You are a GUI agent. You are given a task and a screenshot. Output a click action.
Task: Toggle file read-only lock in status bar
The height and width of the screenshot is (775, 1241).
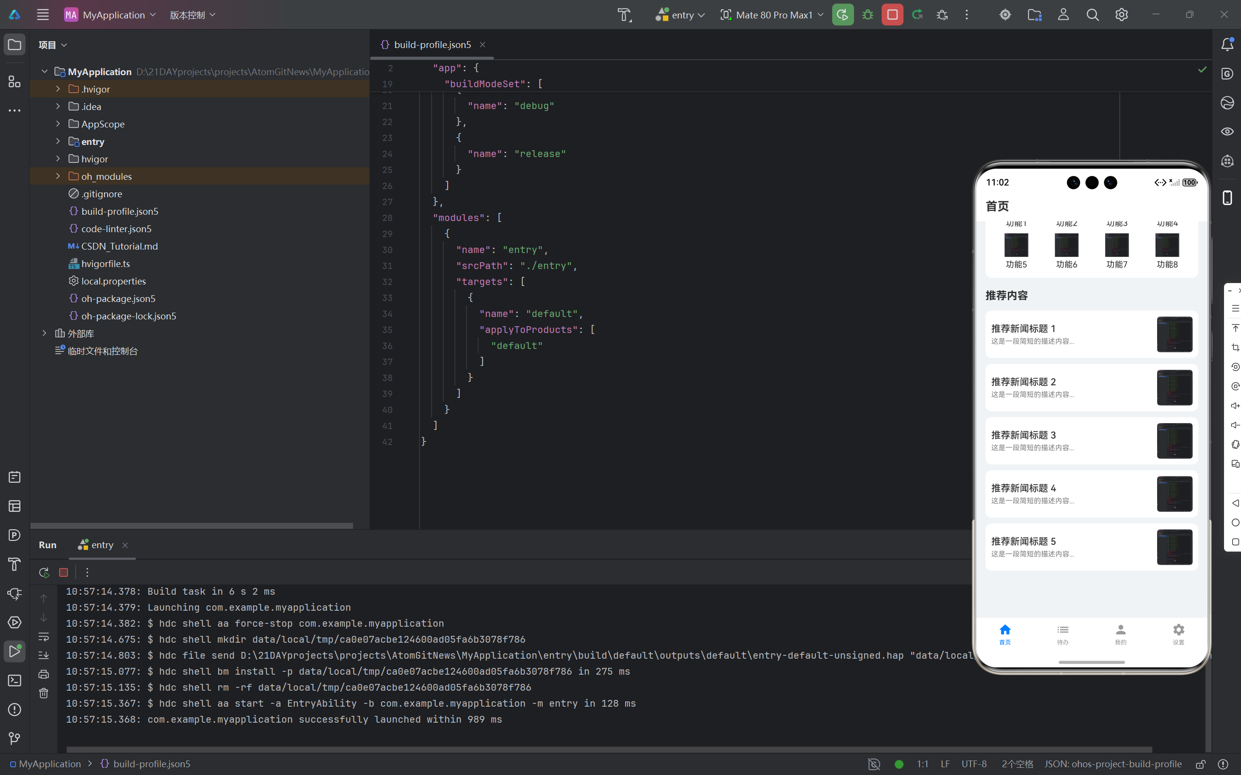[1200, 764]
